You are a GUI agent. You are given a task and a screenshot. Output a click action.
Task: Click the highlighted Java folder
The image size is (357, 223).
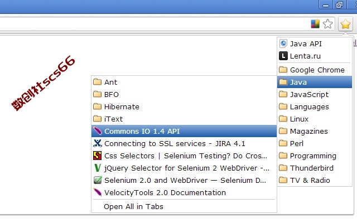point(315,82)
